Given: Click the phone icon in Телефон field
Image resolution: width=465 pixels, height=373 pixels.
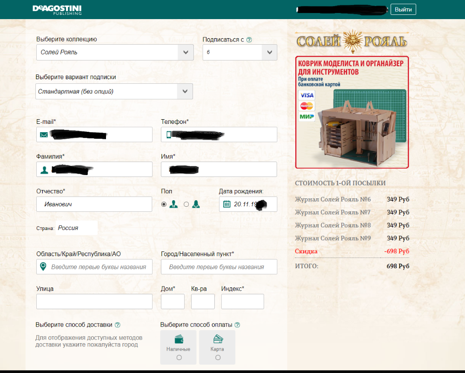Looking at the screenshot, I should pos(168,135).
